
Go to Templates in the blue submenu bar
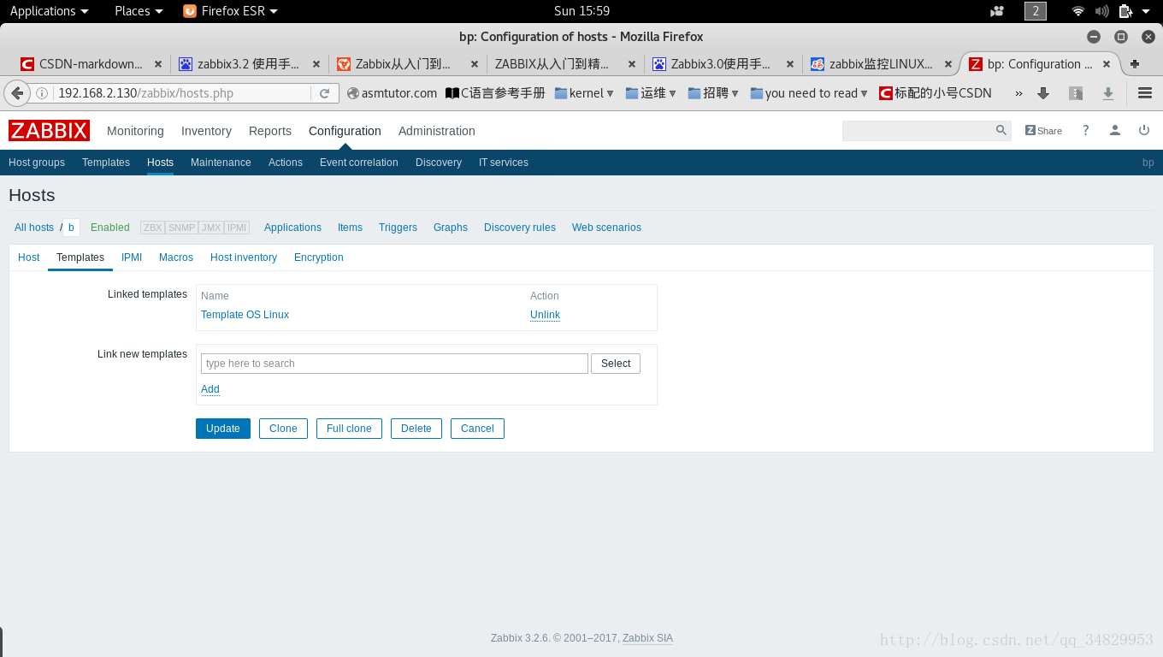[106, 163]
